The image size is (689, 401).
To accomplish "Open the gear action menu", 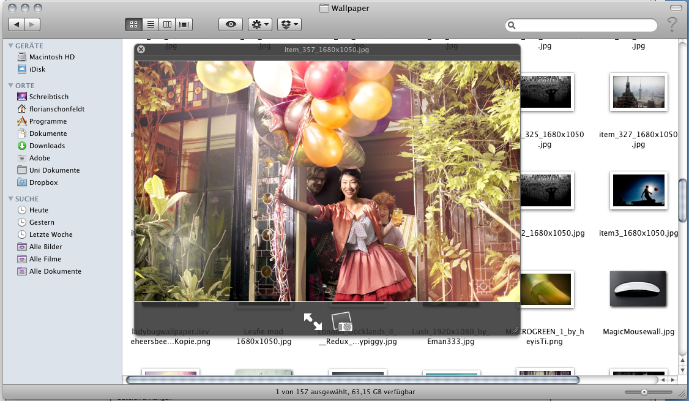I will [259, 24].
